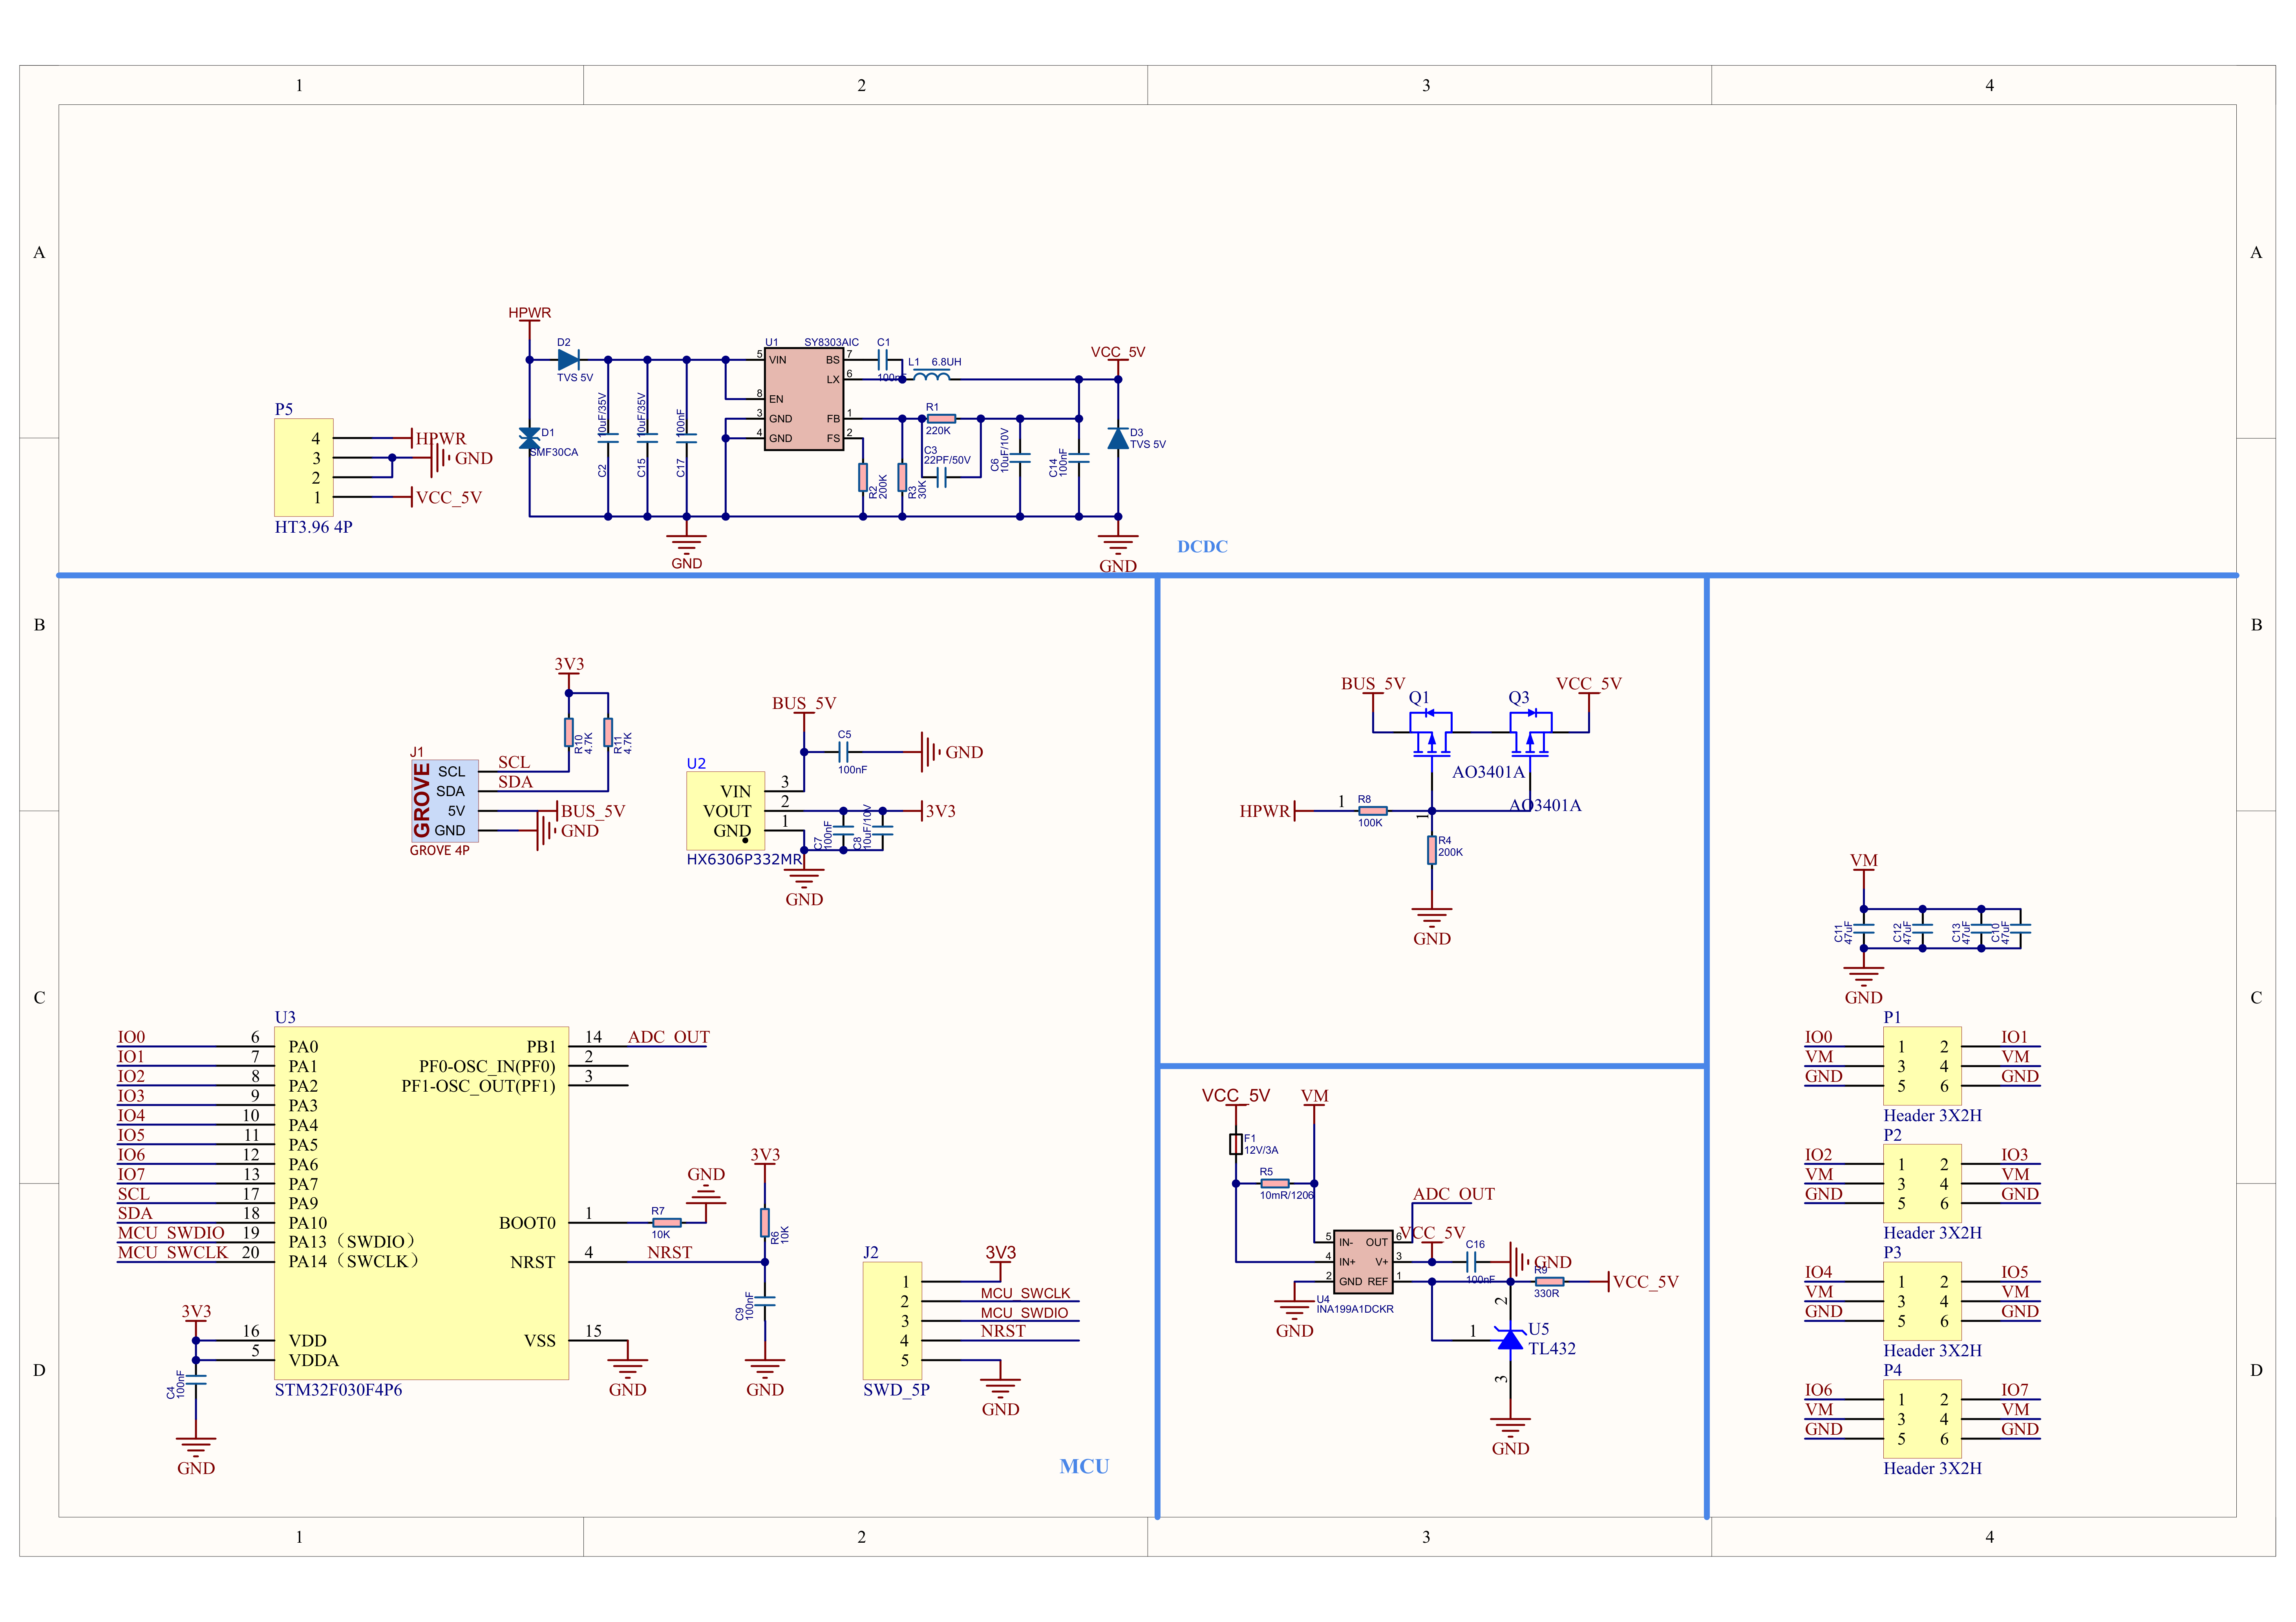The width and height of the screenshot is (2296, 1622).
Task: Click resistor R4 200K symbol
Action: (x=1431, y=849)
